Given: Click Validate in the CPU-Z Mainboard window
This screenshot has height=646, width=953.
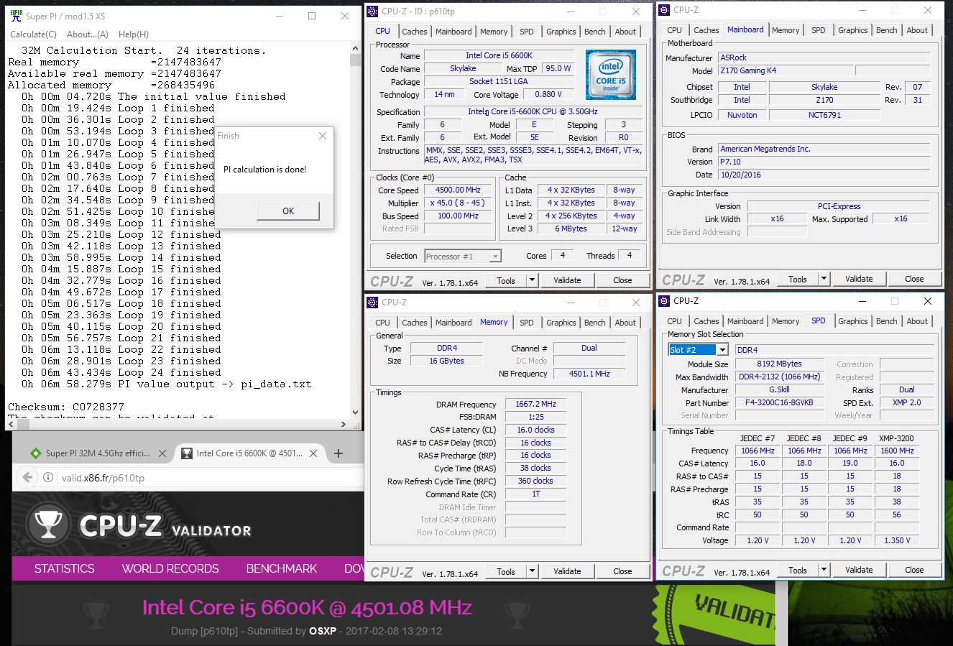Looking at the screenshot, I should (859, 279).
